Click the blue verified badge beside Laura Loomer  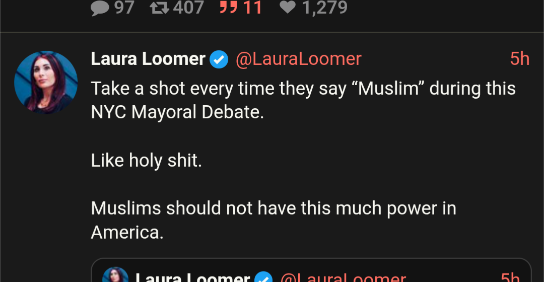[x=219, y=59]
